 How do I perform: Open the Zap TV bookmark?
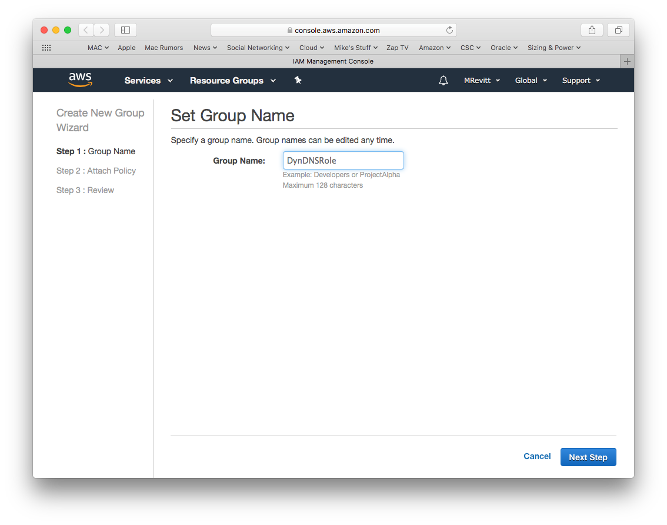[x=397, y=48]
